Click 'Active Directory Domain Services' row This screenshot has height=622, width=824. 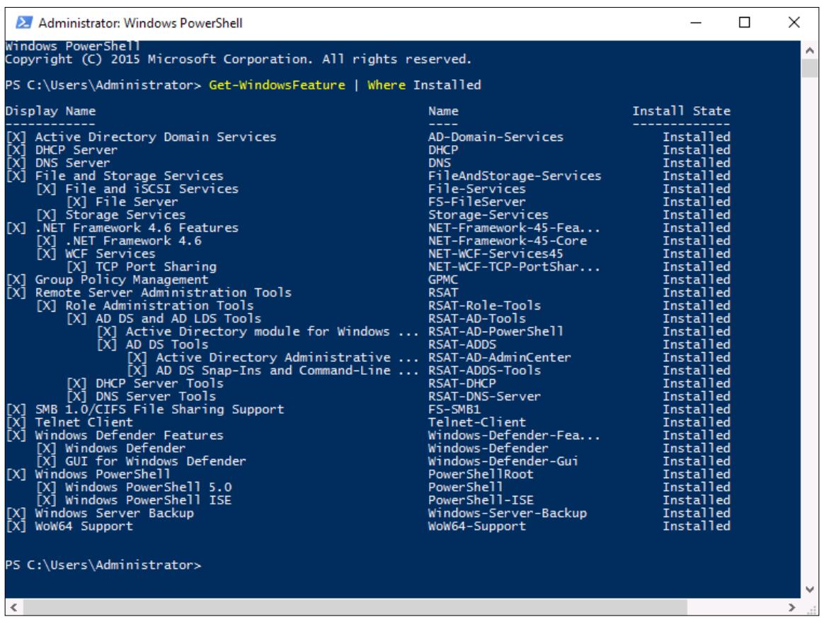point(368,137)
